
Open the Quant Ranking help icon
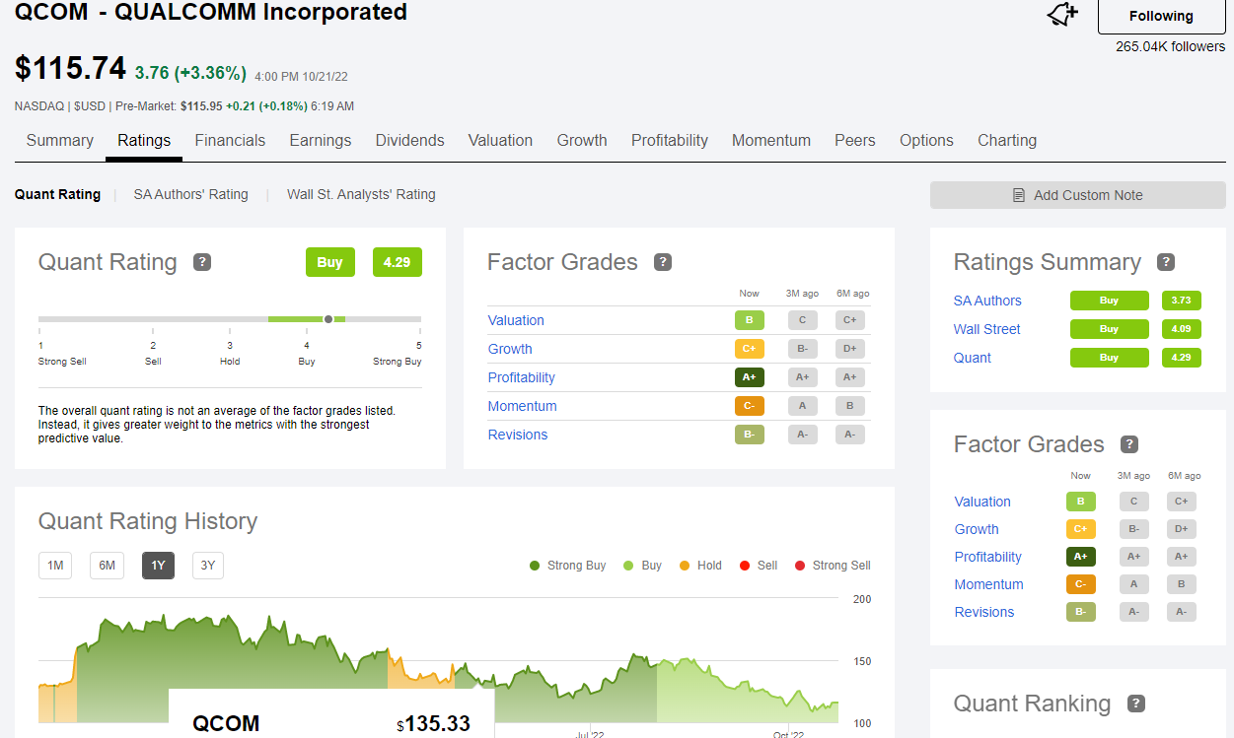[x=1135, y=704]
